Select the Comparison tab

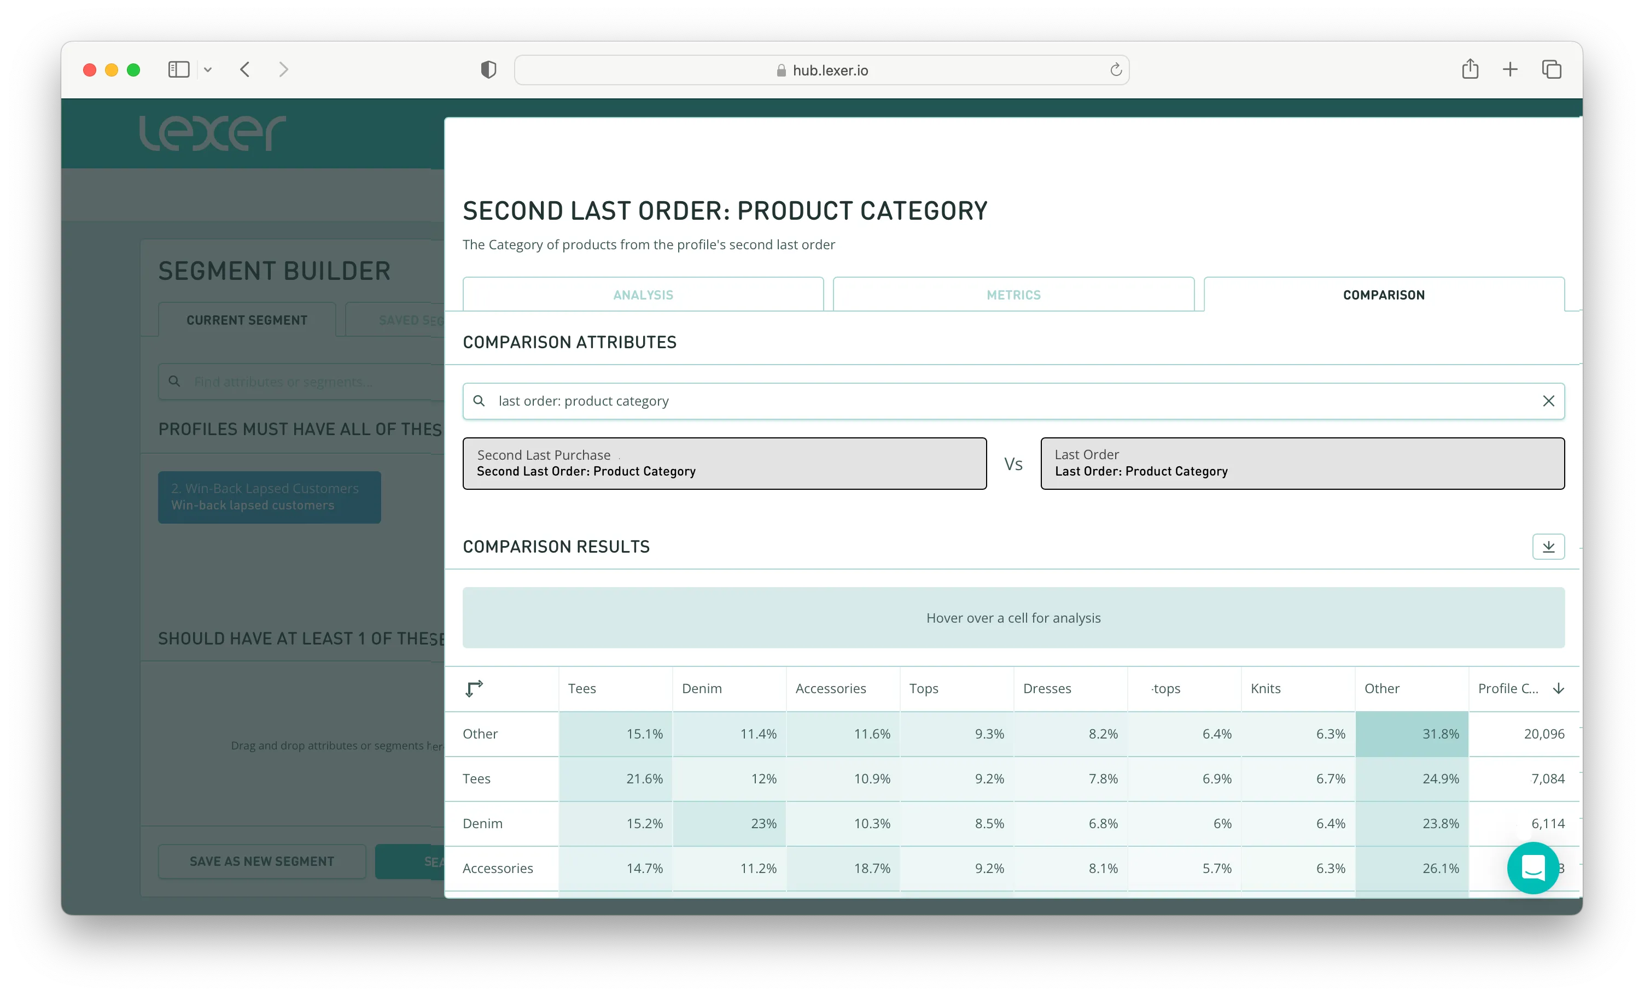pos(1383,295)
